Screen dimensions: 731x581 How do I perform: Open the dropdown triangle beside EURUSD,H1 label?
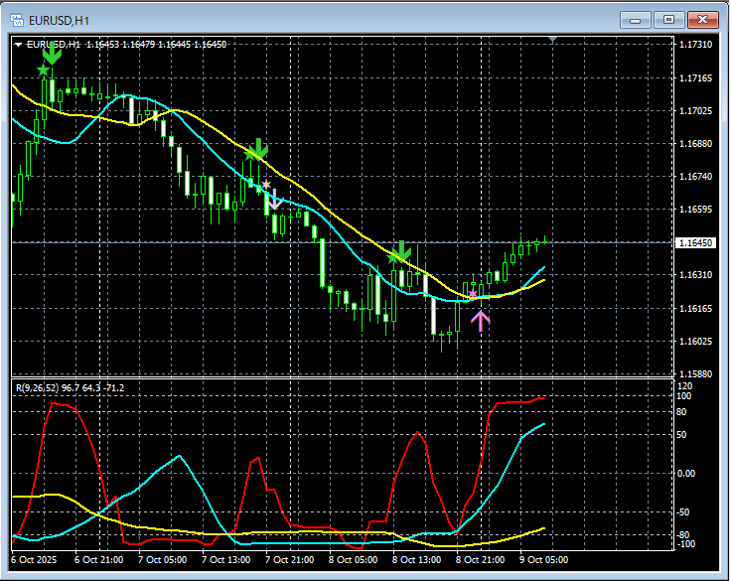[18, 45]
